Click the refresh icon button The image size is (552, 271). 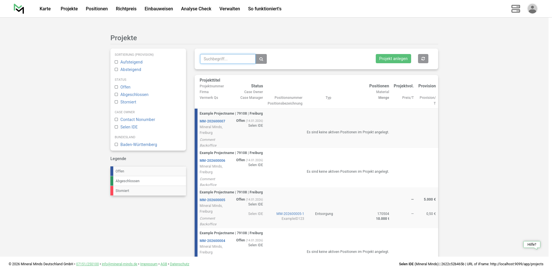click(x=423, y=59)
